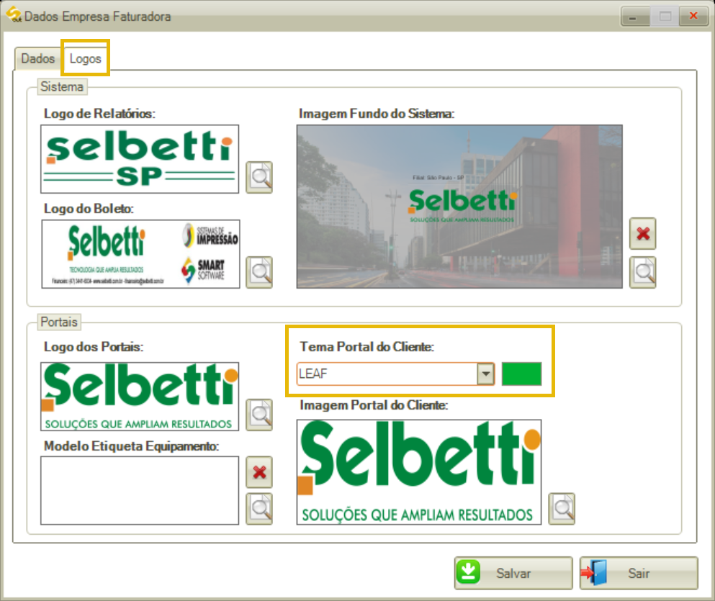Click the Logo de Relatórios Selbetti SP preview

140,159
